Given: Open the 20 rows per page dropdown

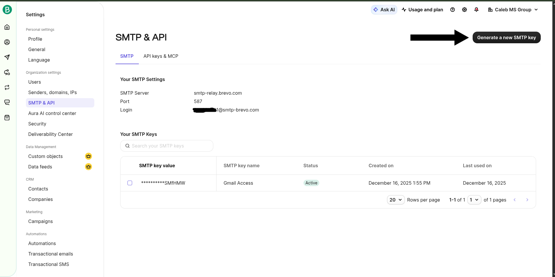Looking at the screenshot, I should (396, 200).
